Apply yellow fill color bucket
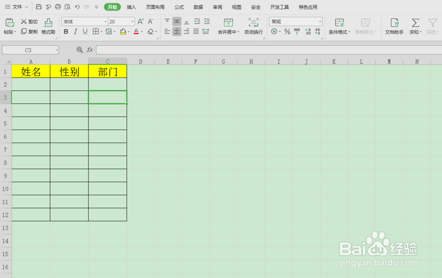Screen dimensions: 442x278 coord(123,31)
